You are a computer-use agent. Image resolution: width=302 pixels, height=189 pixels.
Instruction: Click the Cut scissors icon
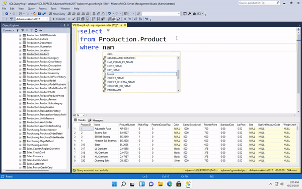pos(94,14)
